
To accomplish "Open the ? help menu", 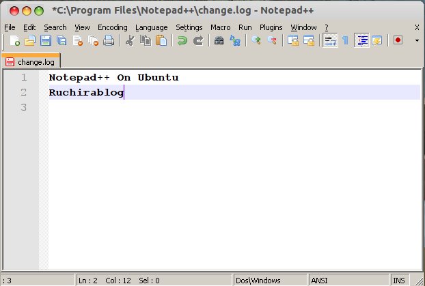I will tap(327, 27).
